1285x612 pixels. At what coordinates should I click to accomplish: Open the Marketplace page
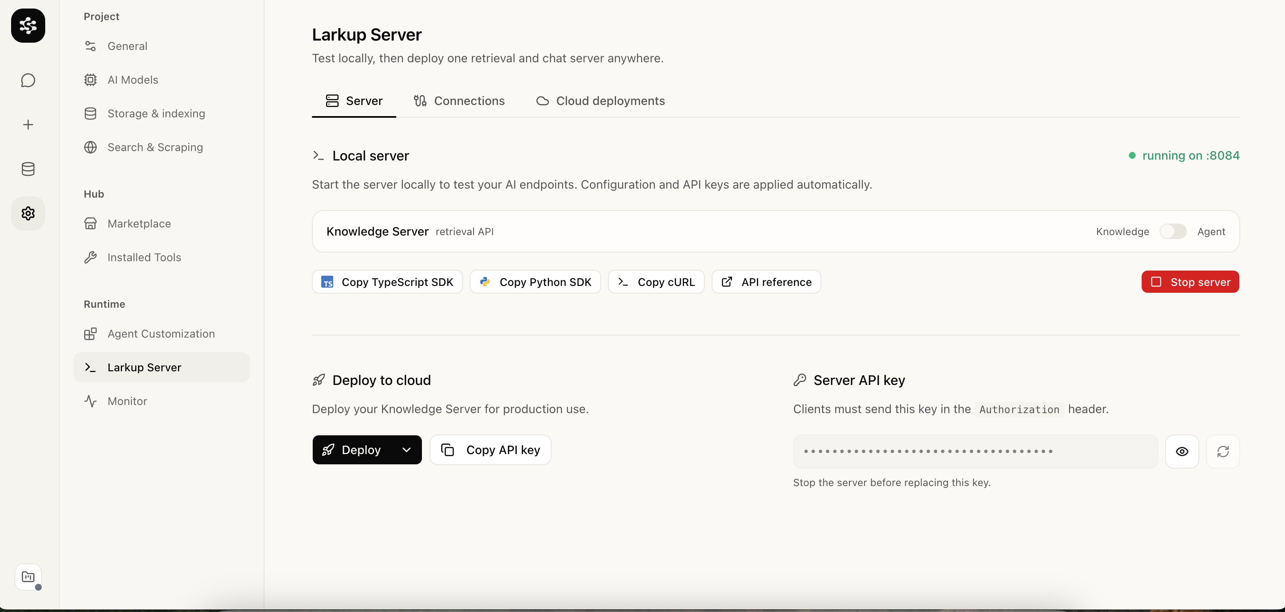point(162,224)
